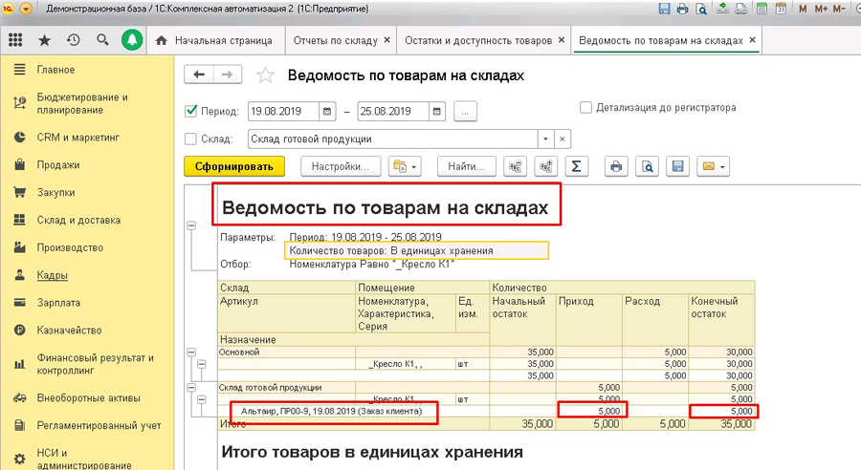This screenshot has height=470, width=861.
Task: Go forward with the right arrow button
Action: [228, 75]
